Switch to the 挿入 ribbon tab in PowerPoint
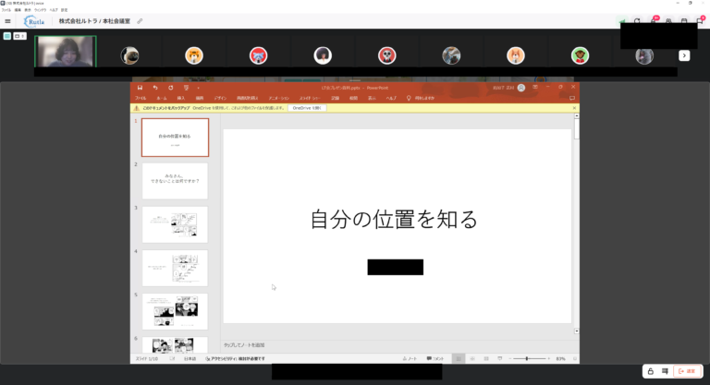This screenshot has height=385, width=710. (180, 98)
